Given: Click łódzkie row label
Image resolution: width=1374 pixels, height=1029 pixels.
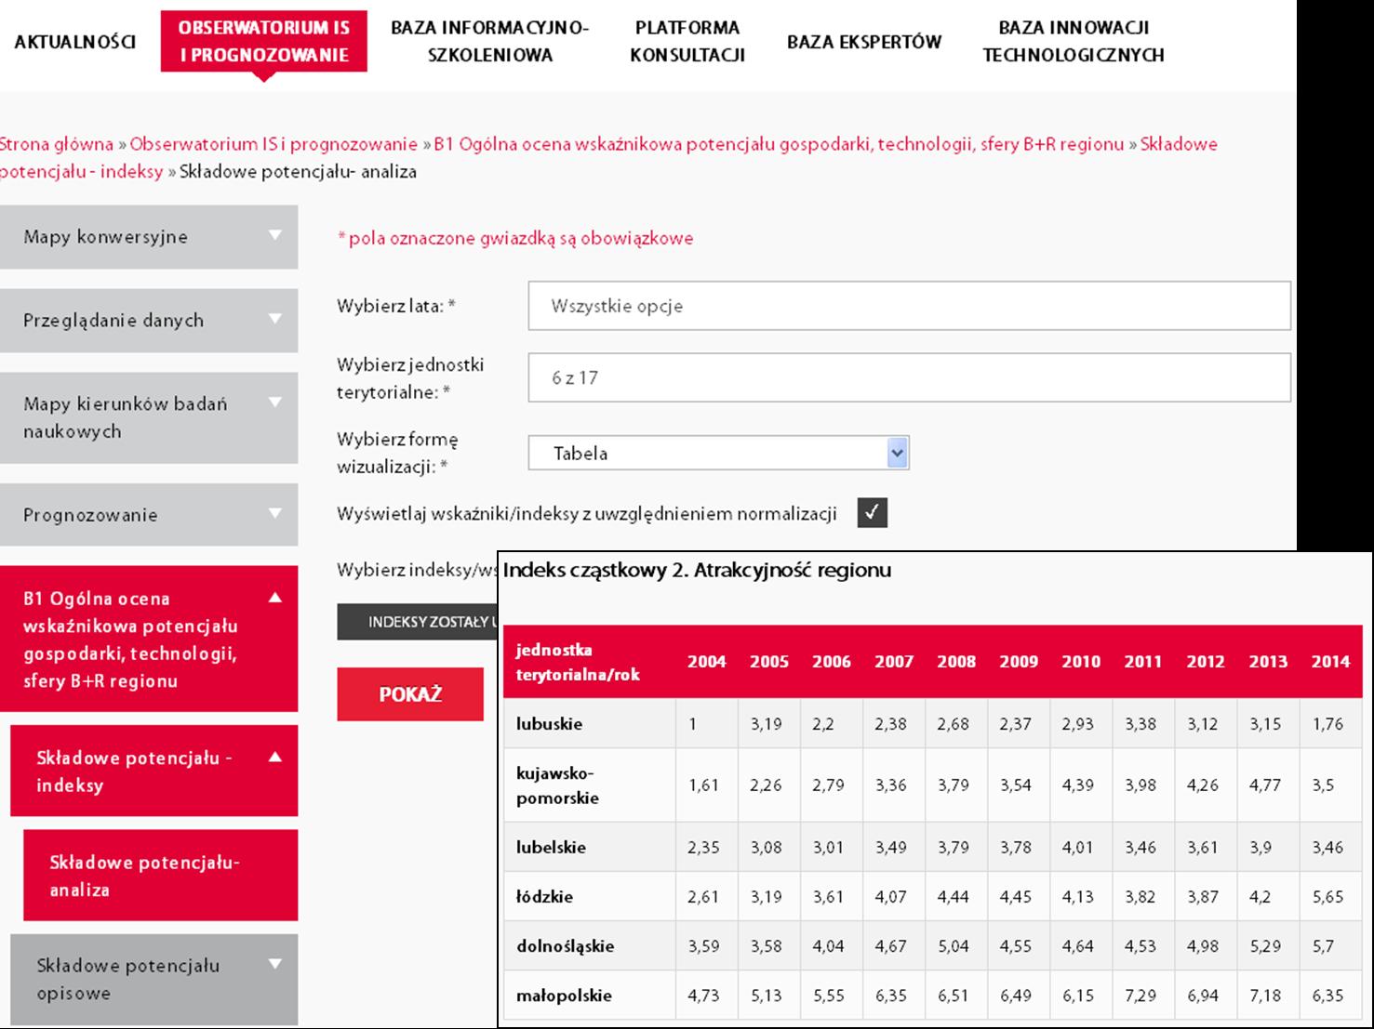Looking at the screenshot, I should pos(545,897).
